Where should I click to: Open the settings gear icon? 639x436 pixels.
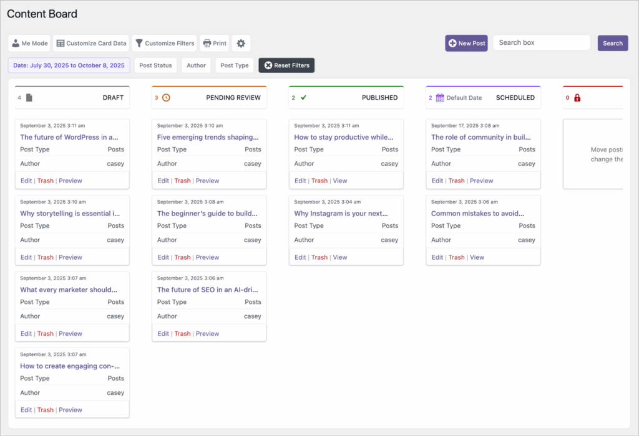[x=241, y=43]
